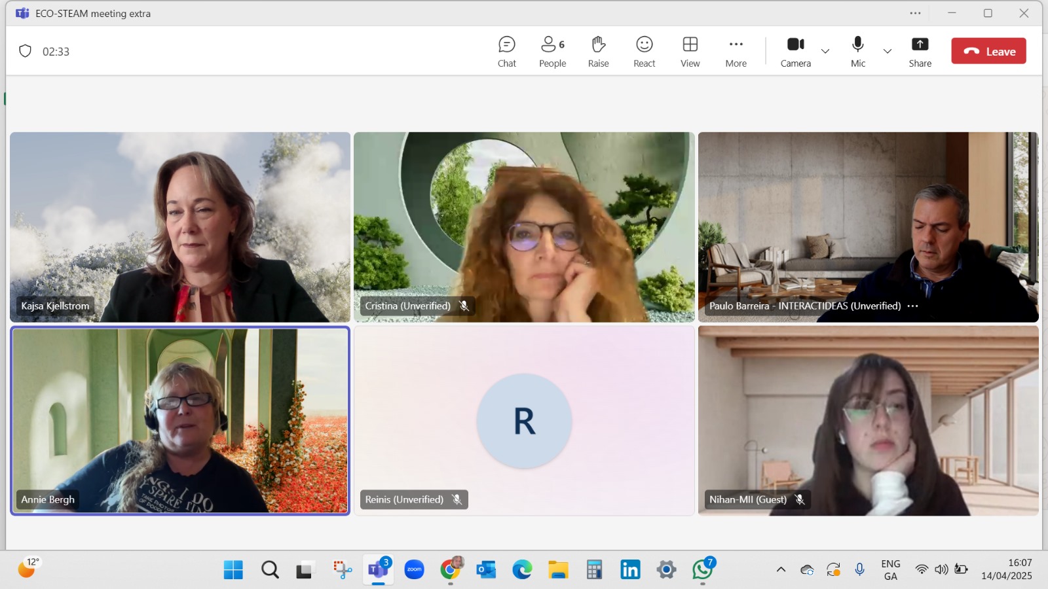Show the People participants list

point(552,52)
